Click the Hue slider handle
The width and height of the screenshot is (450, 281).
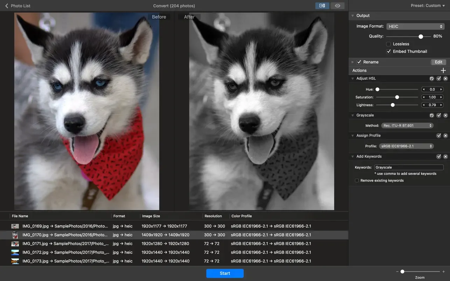click(377, 89)
